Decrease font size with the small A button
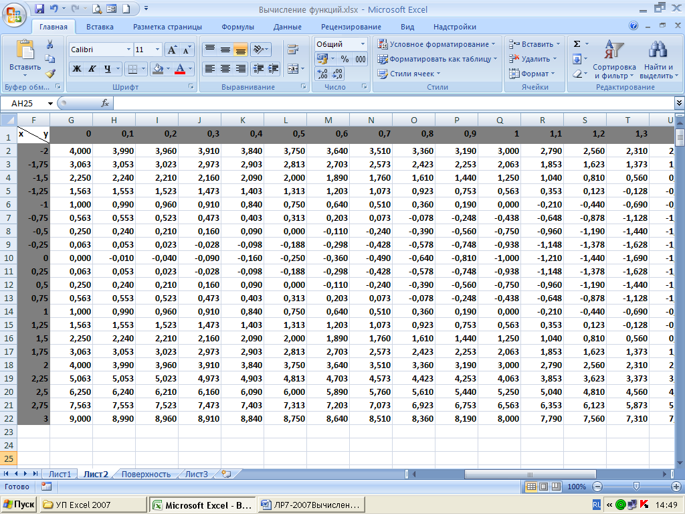This screenshot has width=685, height=514. point(187,50)
